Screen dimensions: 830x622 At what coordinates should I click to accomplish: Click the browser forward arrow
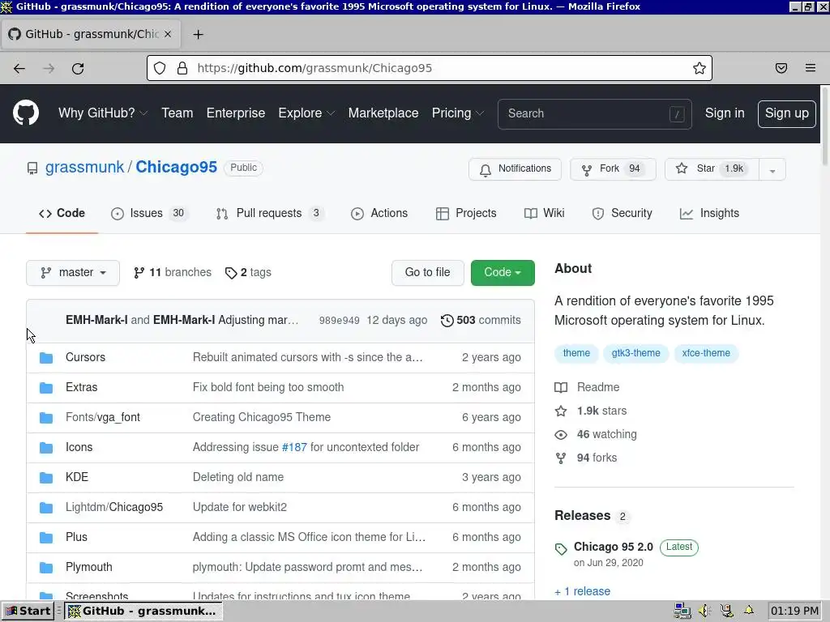tap(49, 68)
